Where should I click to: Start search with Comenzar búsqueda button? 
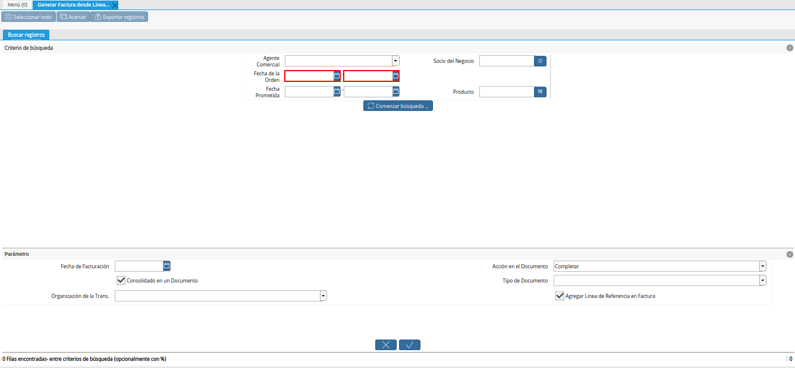click(398, 106)
